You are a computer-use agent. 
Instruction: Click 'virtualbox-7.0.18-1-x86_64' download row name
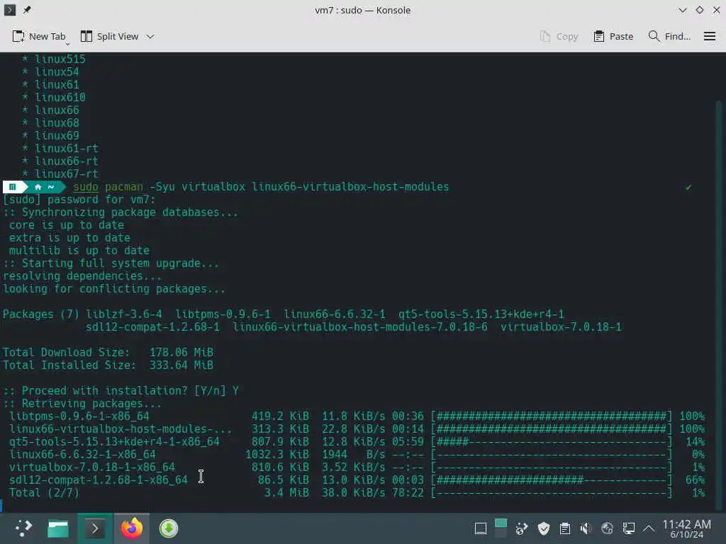click(x=92, y=467)
